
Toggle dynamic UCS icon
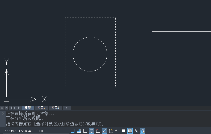click(111, 131)
